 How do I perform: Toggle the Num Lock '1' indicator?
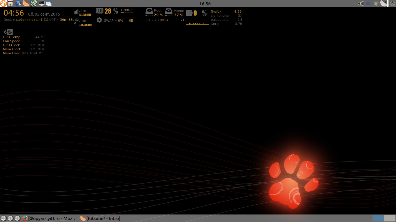tap(10, 218)
